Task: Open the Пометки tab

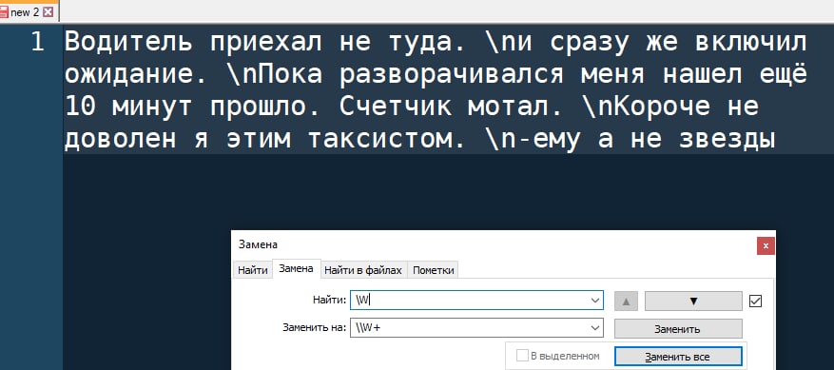Action: [x=433, y=270]
